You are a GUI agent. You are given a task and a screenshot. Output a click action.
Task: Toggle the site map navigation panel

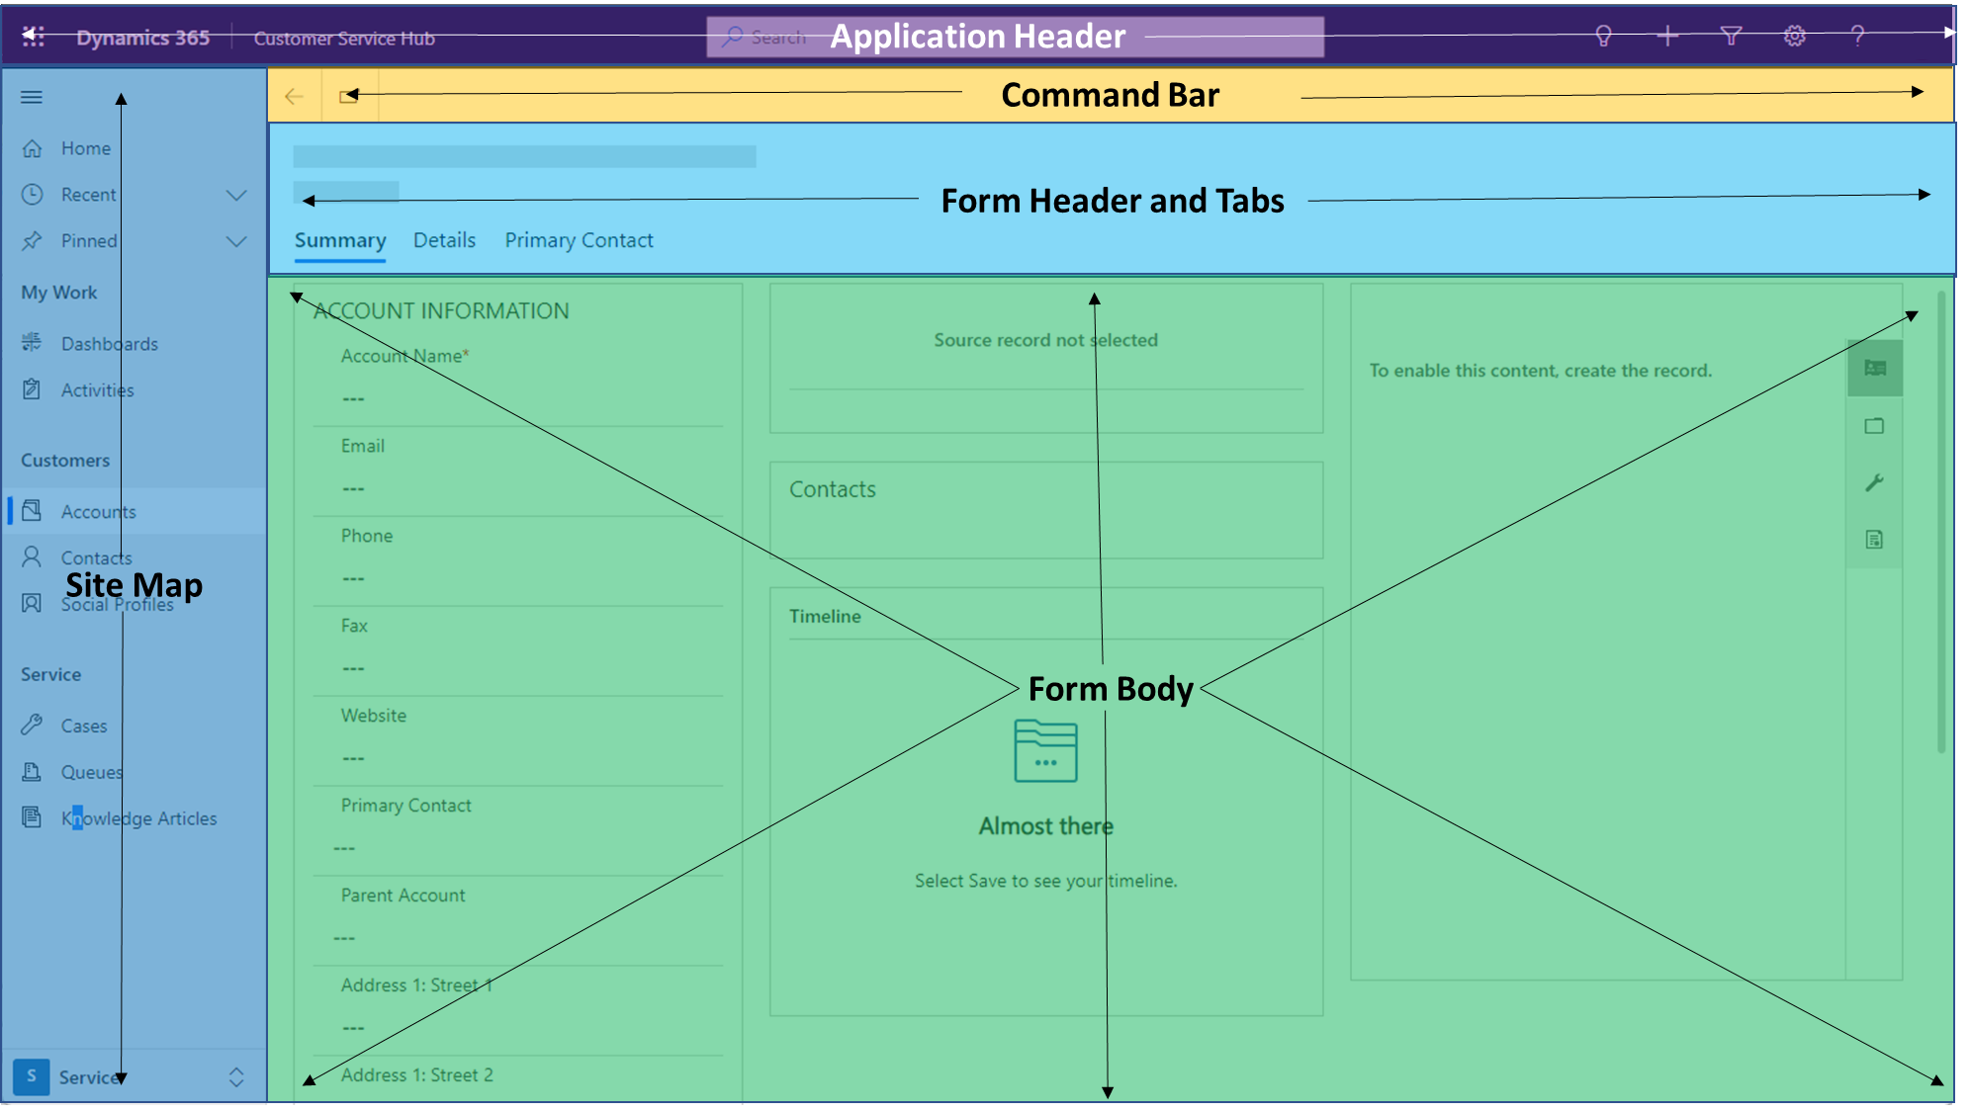pos(30,96)
